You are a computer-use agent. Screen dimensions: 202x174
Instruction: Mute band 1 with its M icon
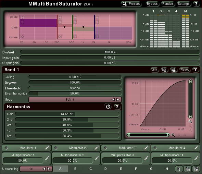[x=22, y=17]
